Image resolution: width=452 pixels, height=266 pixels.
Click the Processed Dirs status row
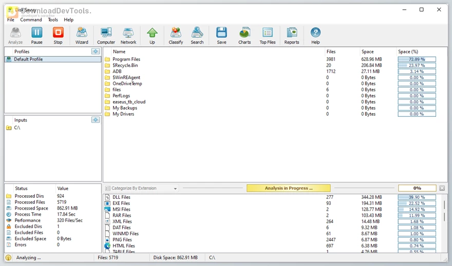pos(53,196)
